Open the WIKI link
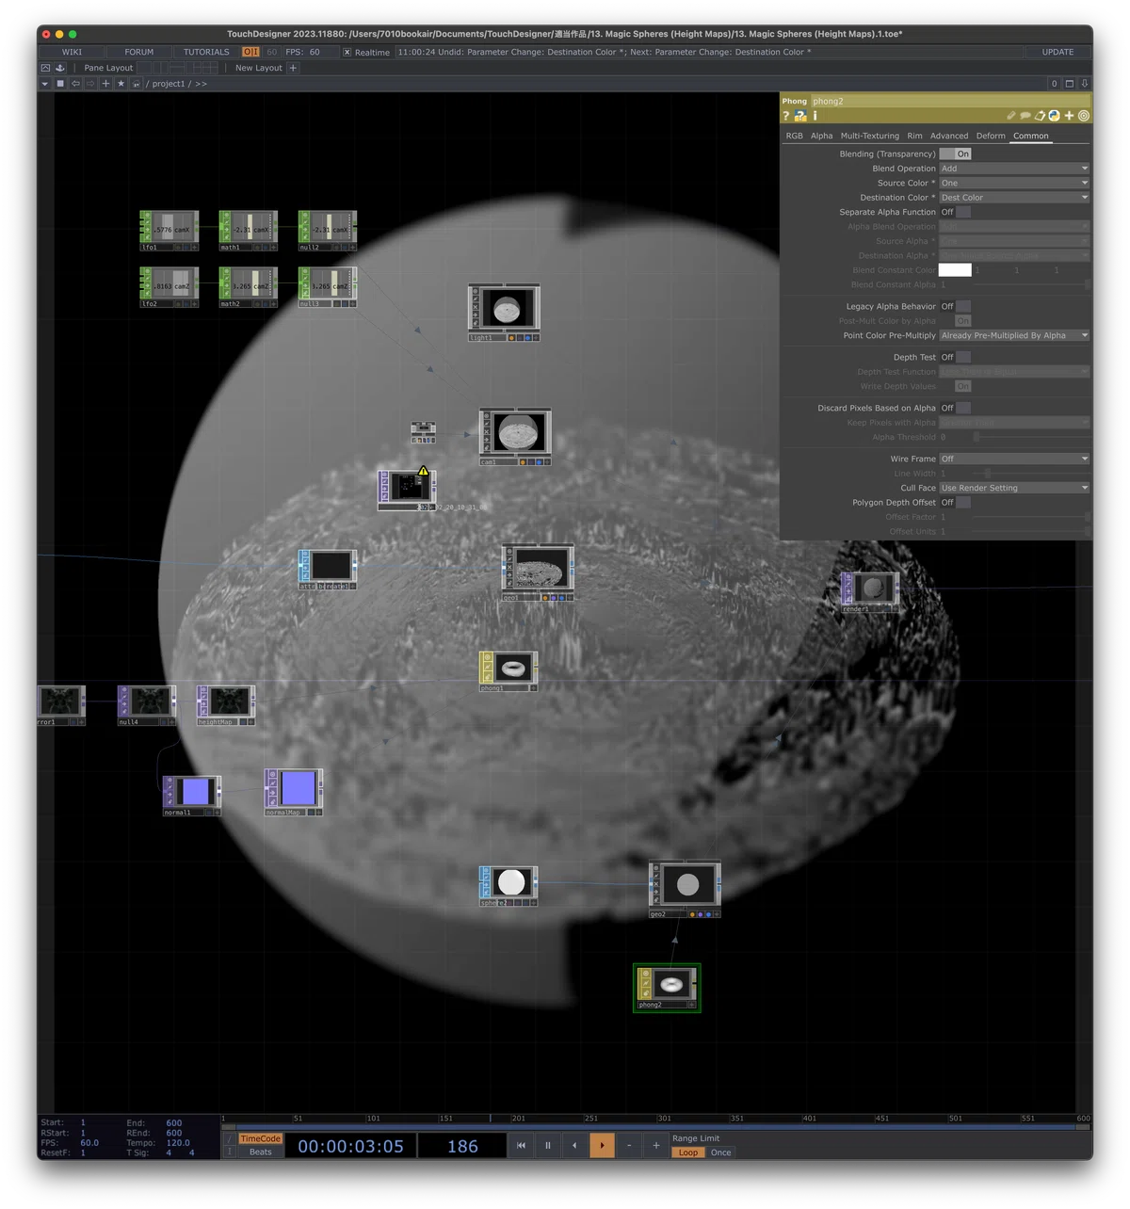The width and height of the screenshot is (1130, 1209). (72, 52)
